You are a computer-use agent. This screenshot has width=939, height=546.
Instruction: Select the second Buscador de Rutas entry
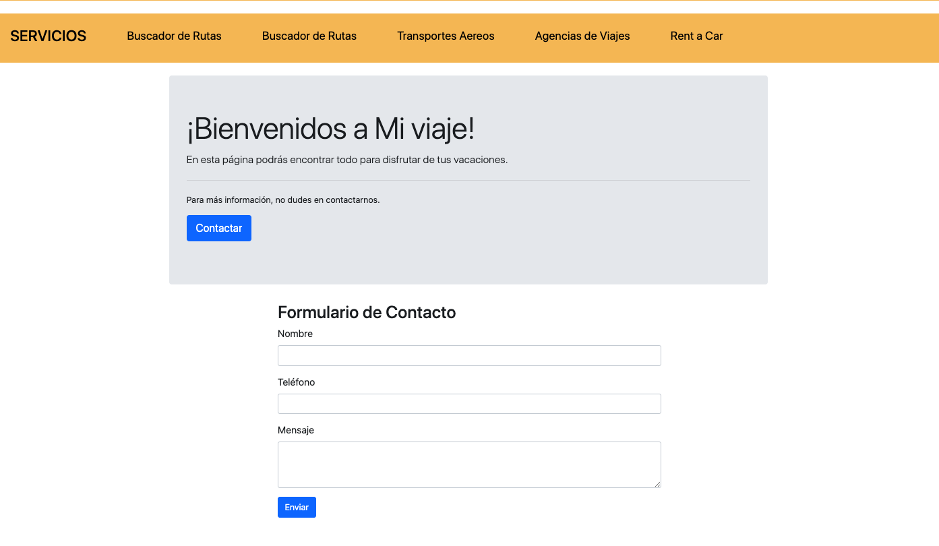[x=309, y=36]
